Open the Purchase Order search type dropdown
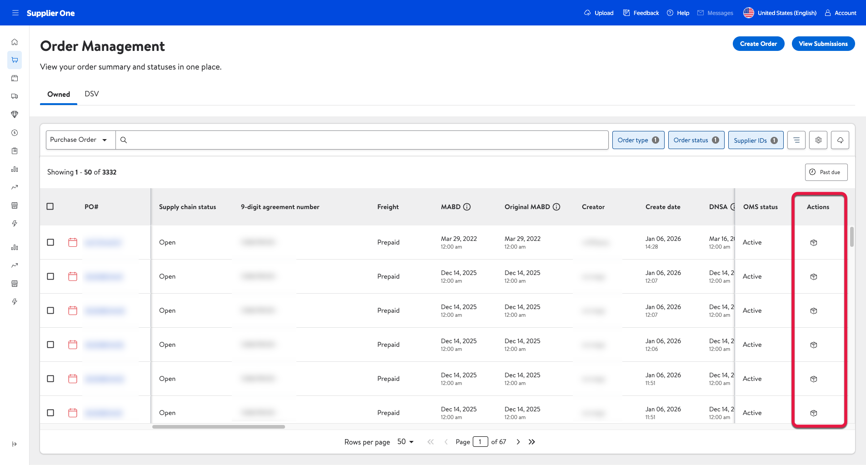Image resolution: width=866 pixels, height=465 pixels. point(80,140)
